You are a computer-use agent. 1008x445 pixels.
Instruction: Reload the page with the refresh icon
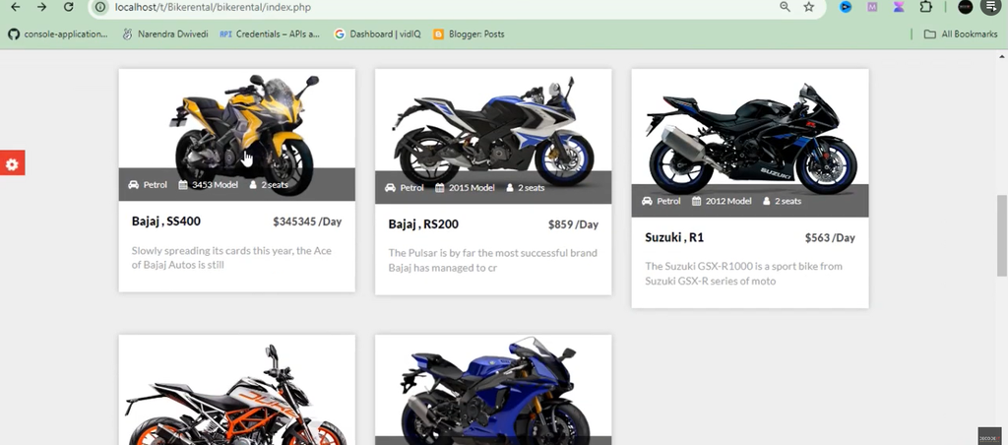pyautogui.click(x=68, y=7)
